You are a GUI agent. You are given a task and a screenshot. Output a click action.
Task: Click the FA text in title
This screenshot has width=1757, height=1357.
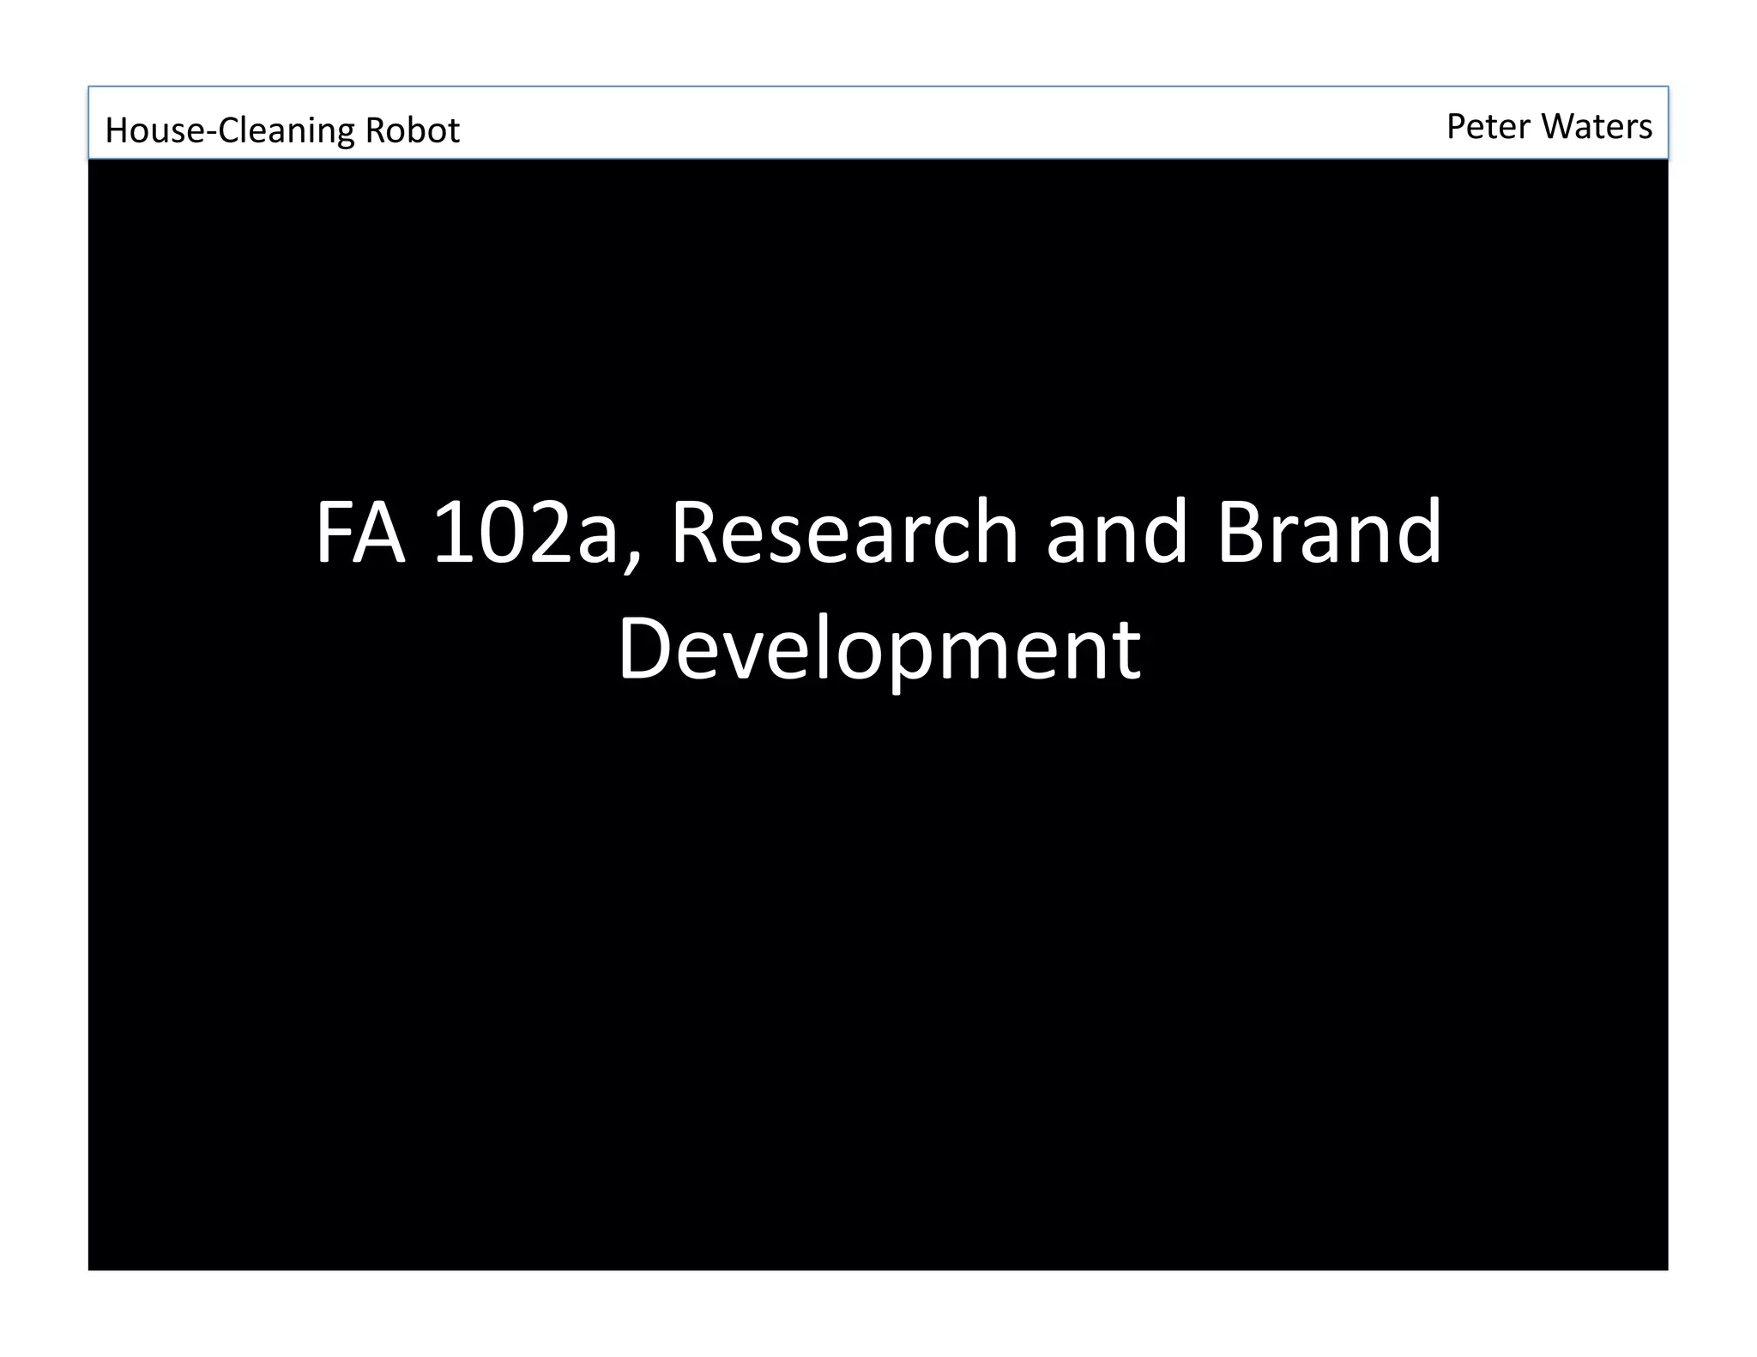click(x=359, y=533)
